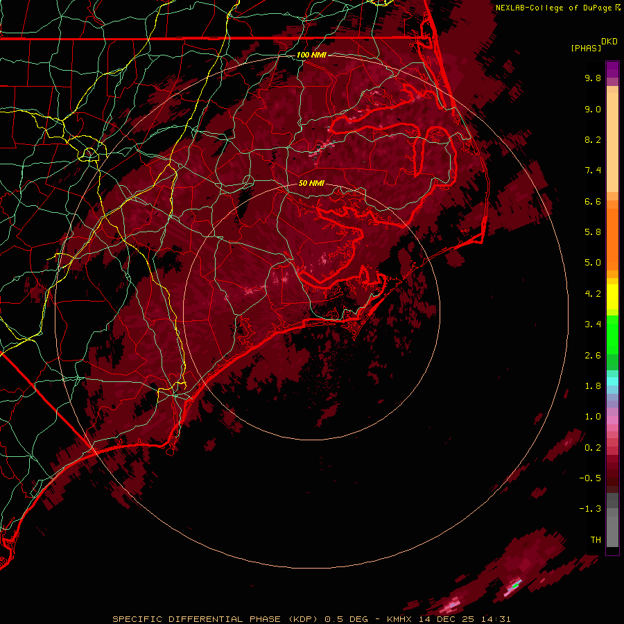The width and height of the screenshot is (624, 624).
Task: Click the 8.2 value on the legend
Action: tap(593, 139)
